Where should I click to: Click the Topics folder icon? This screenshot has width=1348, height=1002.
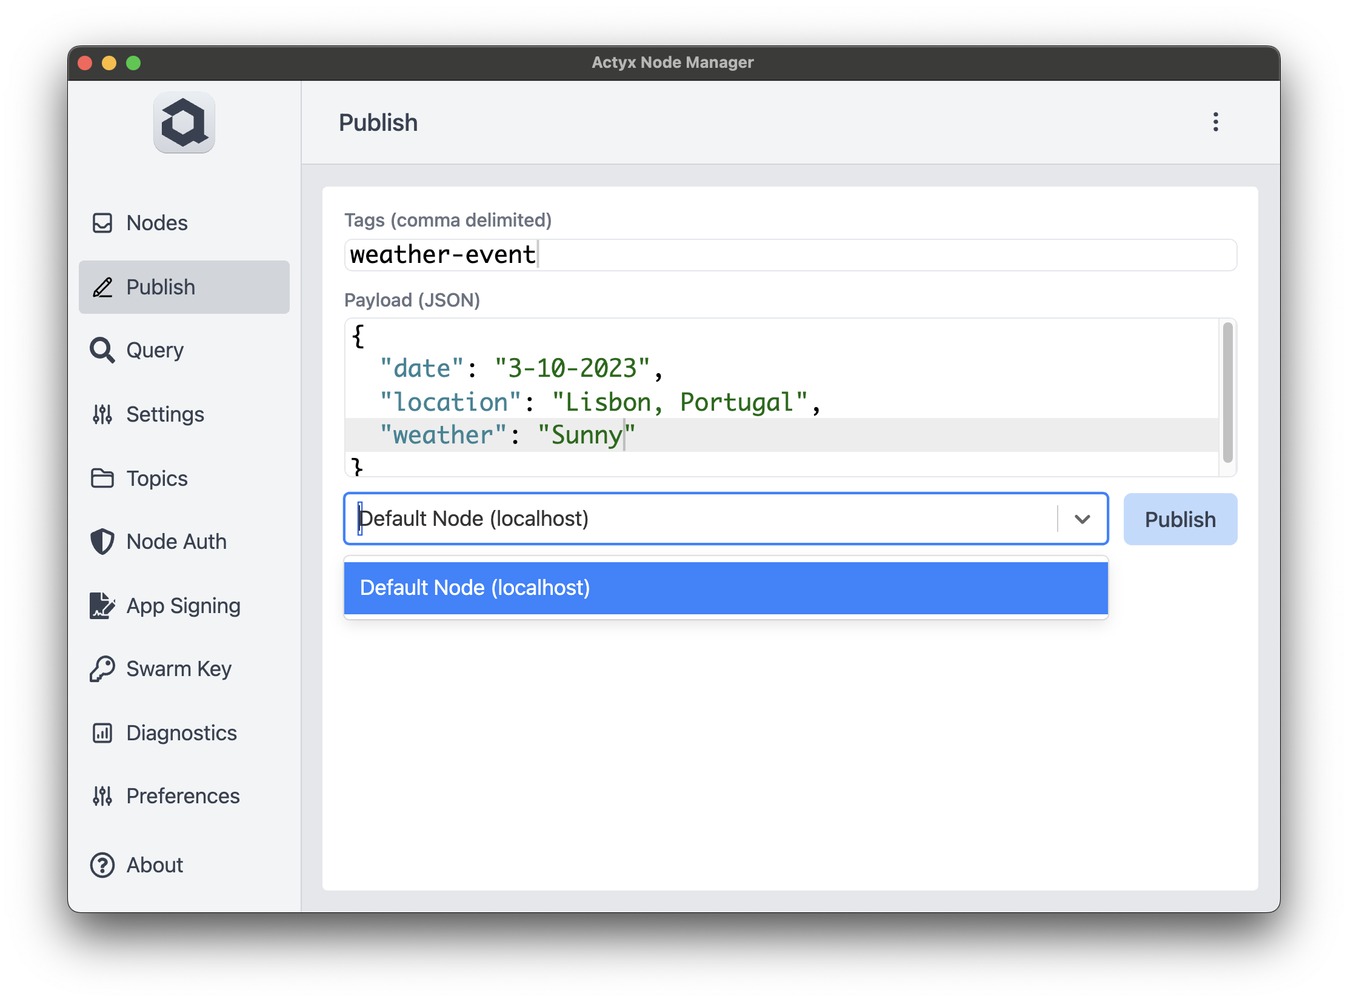pyautogui.click(x=102, y=478)
